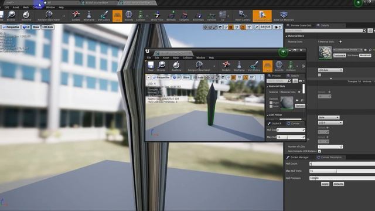Viewport: 375px width, 211px height.
Task: Toggle Vertices icon in main toolbar
Action: click(x=212, y=16)
